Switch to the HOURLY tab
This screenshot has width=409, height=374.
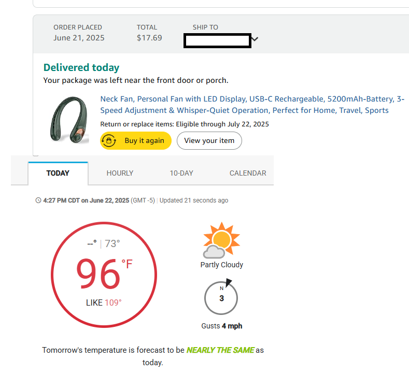pos(120,174)
